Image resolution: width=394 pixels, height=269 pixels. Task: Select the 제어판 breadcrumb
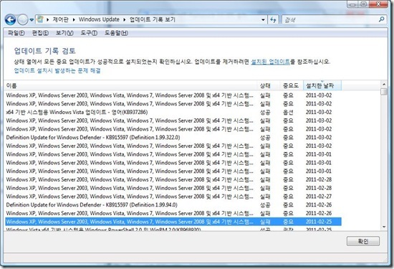point(61,19)
